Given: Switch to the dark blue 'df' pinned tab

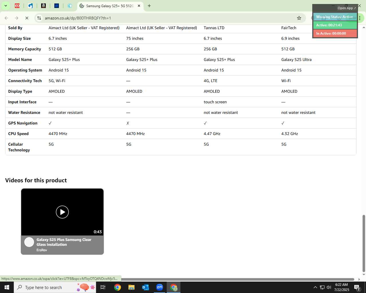Looking at the screenshot, I should [57, 6].
